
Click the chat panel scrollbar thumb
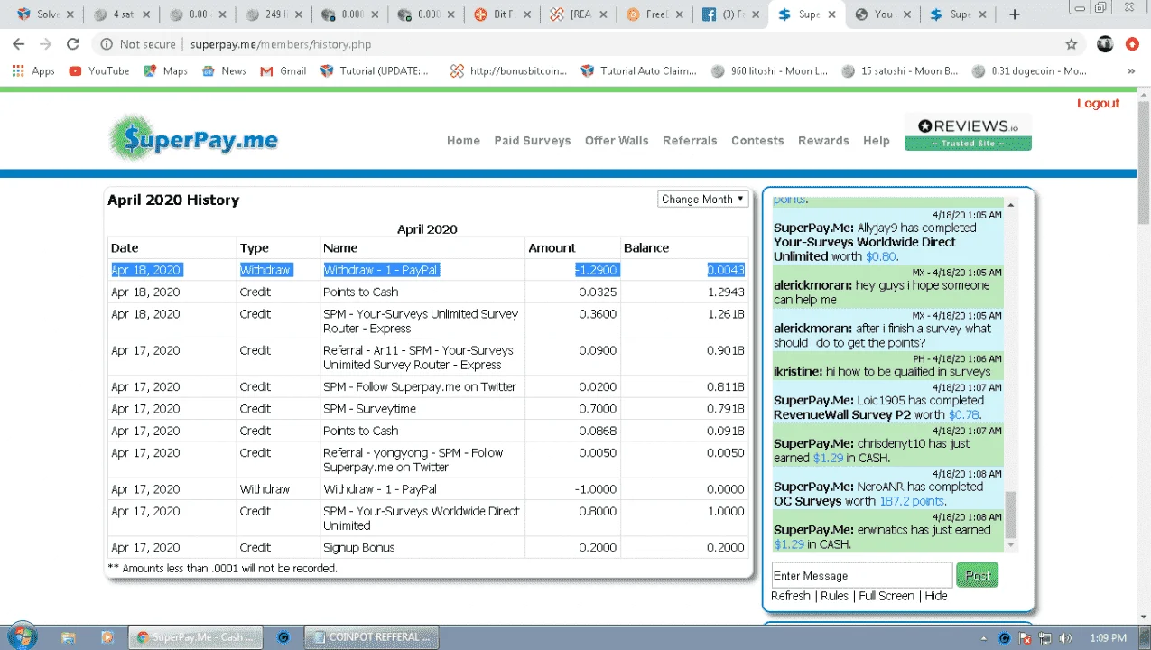[x=1010, y=515]
